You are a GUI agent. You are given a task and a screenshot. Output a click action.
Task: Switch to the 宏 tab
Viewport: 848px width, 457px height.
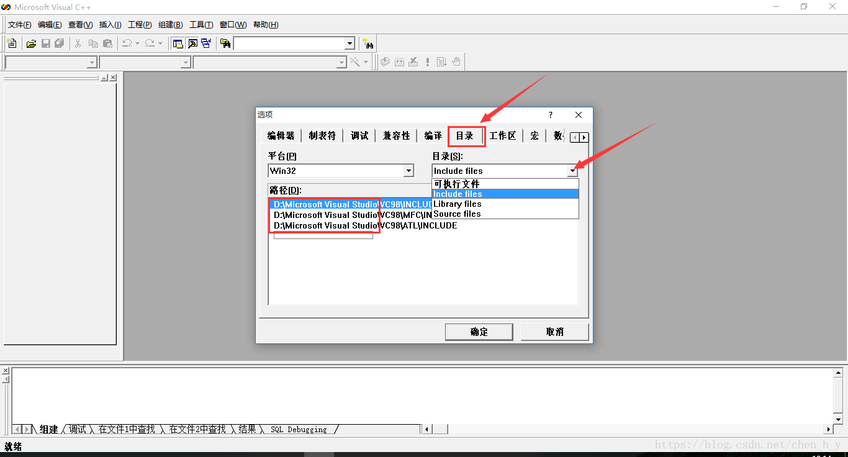click(535, 135)
